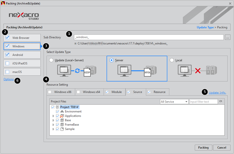Click the browse (...) button for Sub Directory

click(227, 37)
